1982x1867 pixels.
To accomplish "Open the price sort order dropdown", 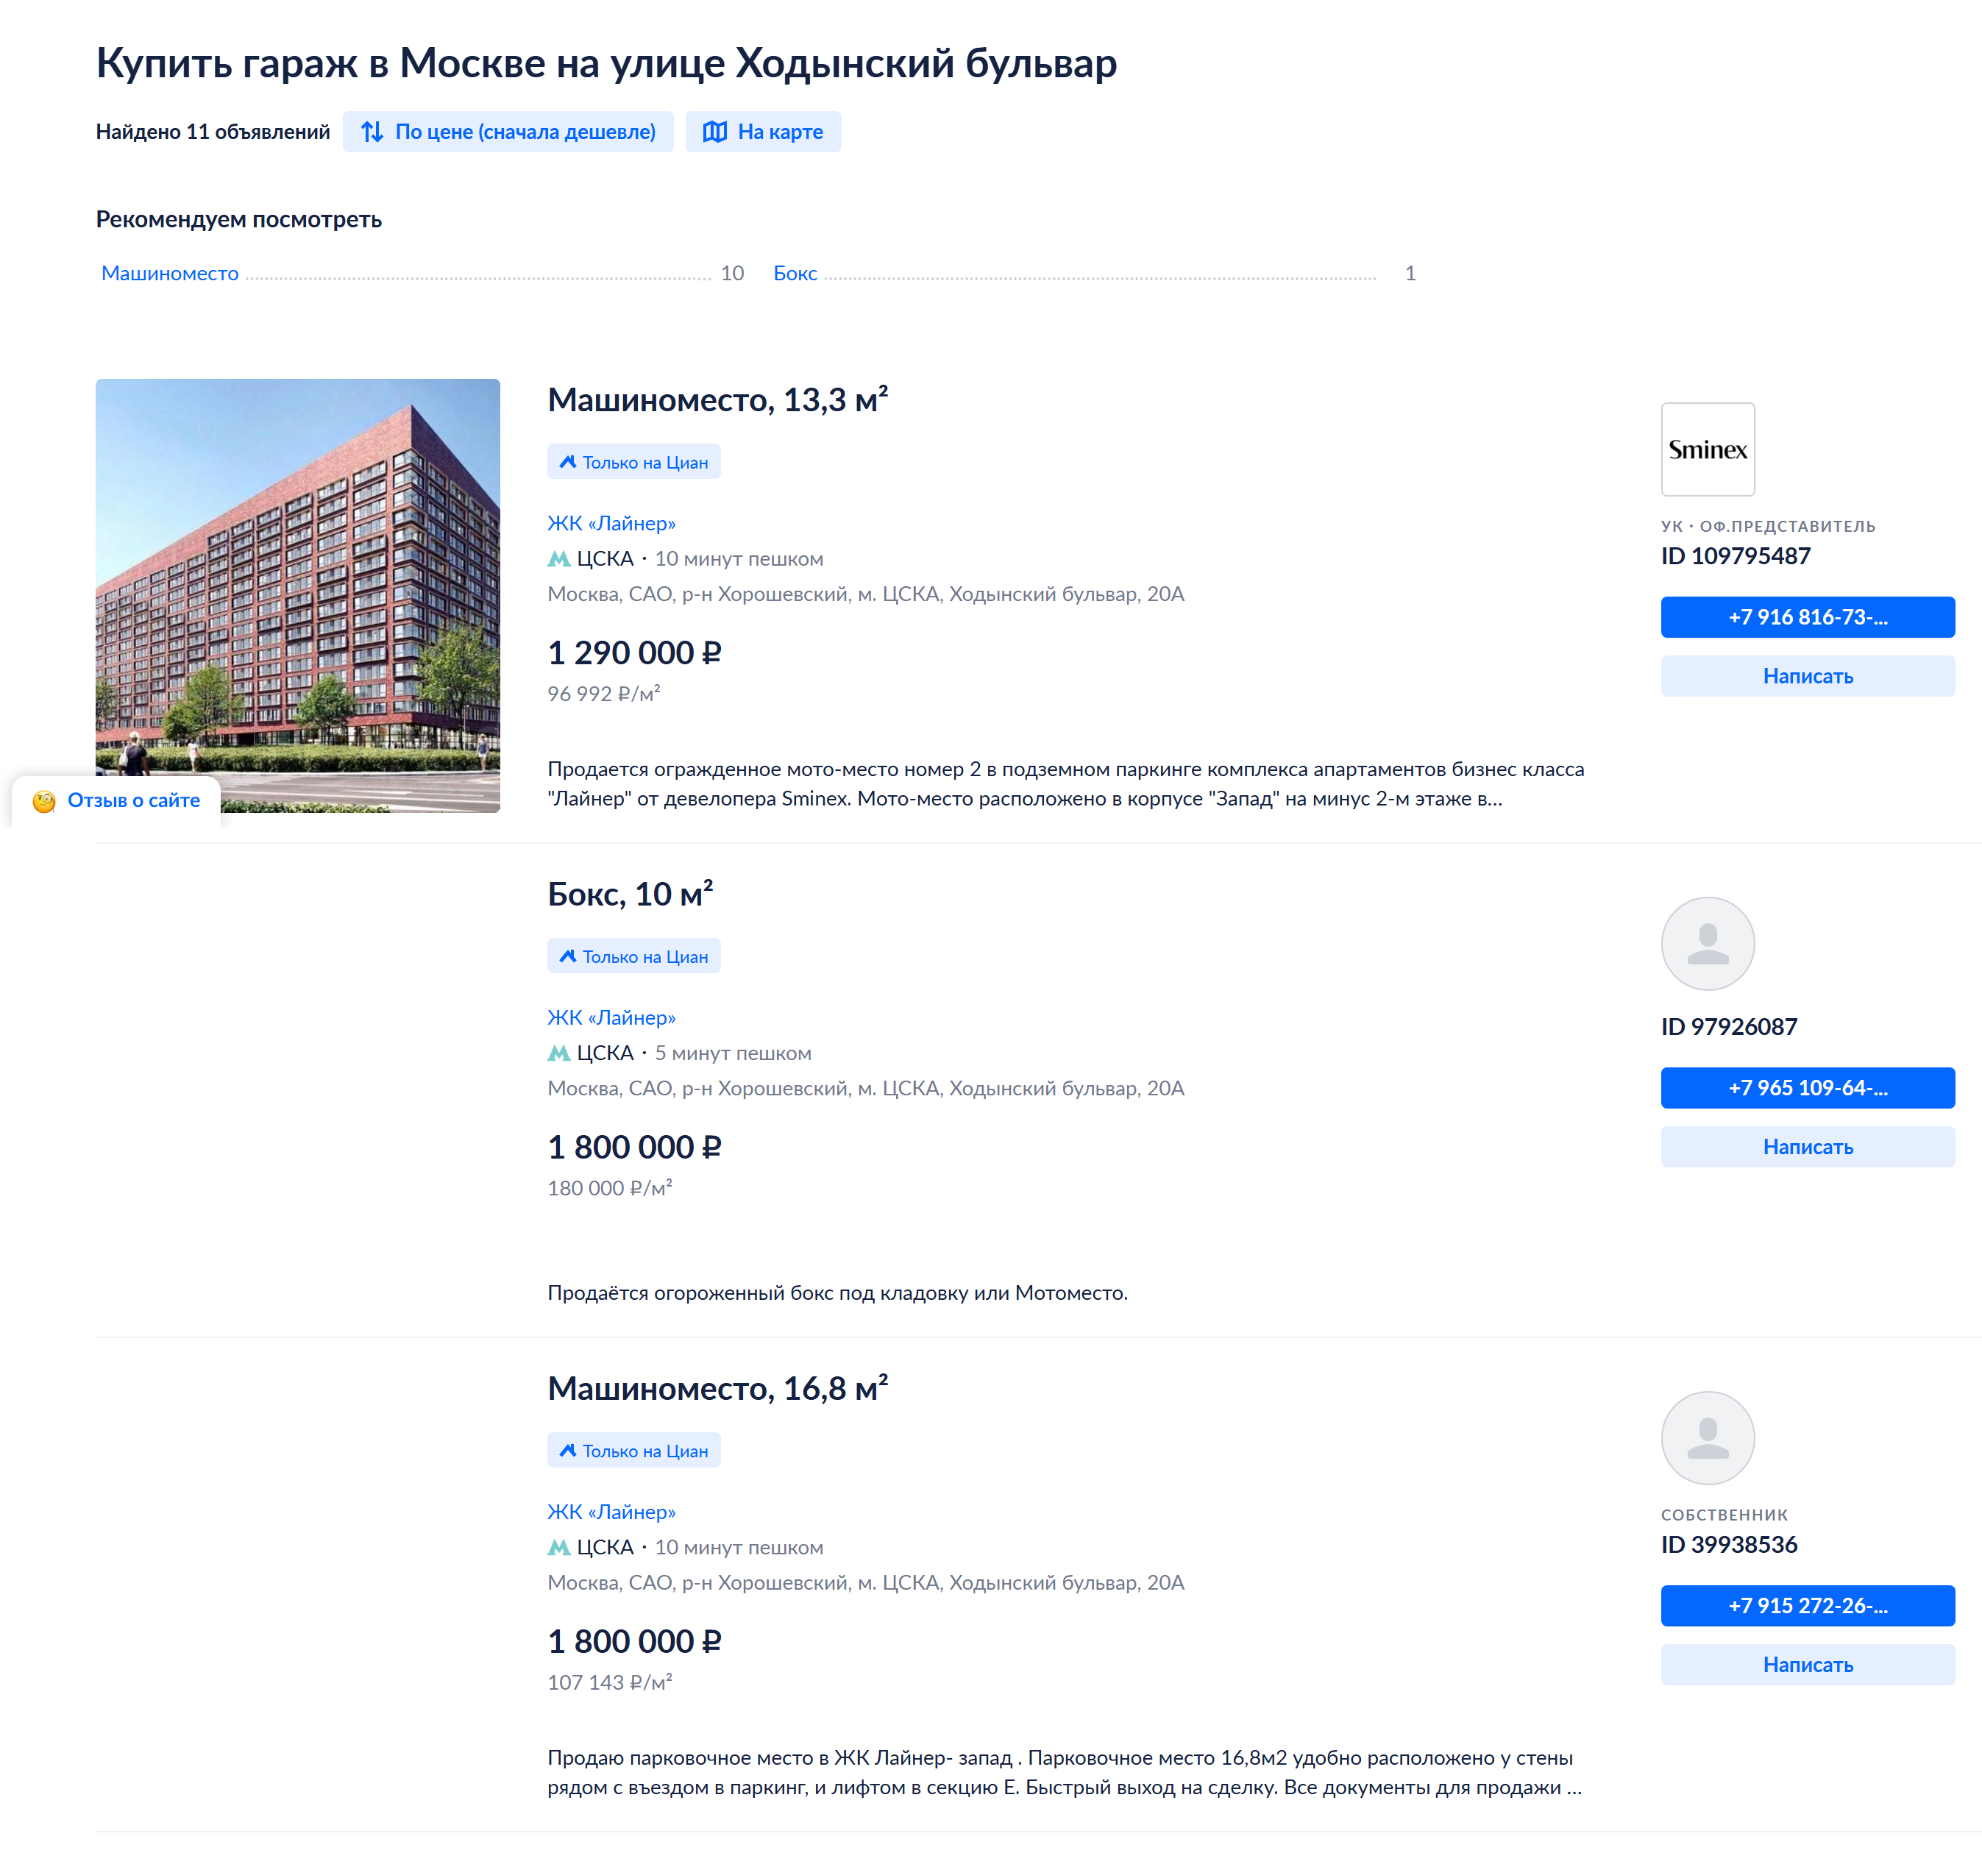I will (508, 132).
